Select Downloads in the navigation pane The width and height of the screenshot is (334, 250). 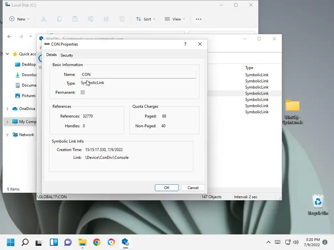(x=25, y=75)
